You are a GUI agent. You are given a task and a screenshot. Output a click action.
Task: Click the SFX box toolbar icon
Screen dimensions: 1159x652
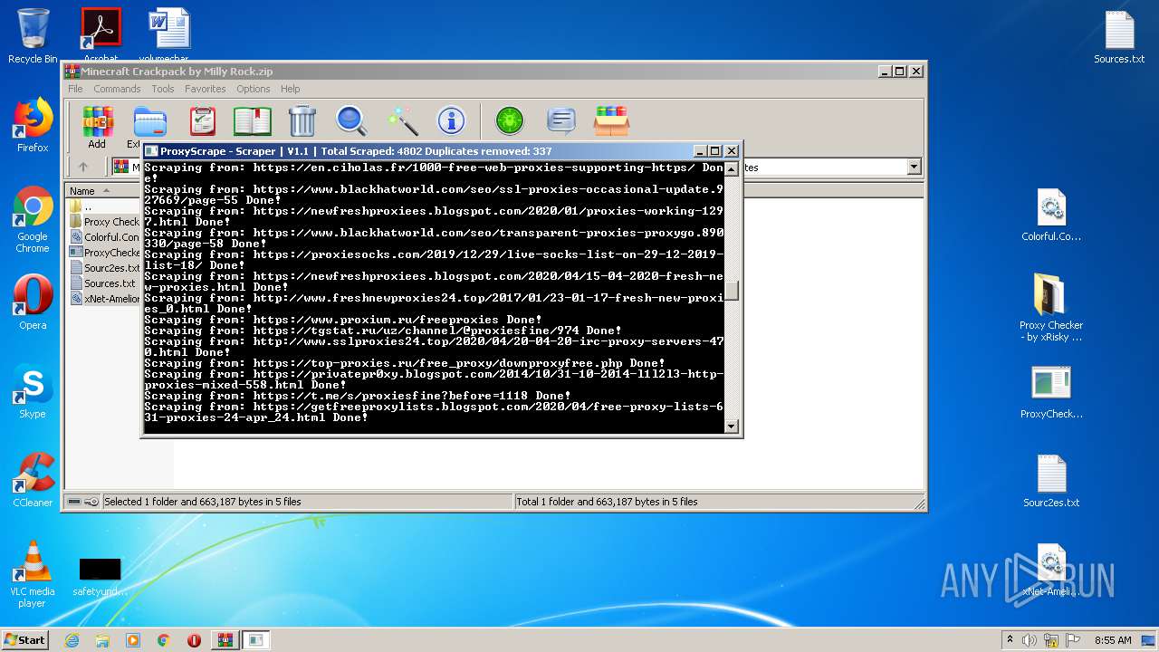point(611,120)
